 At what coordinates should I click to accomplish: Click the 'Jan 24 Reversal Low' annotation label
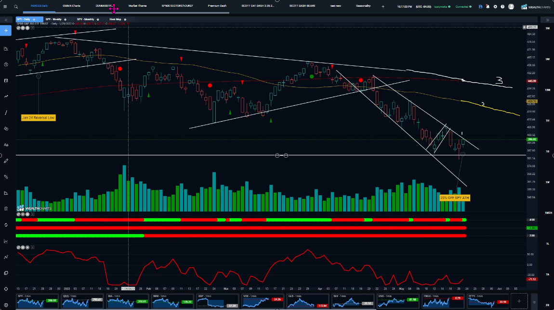pos(38,118)
